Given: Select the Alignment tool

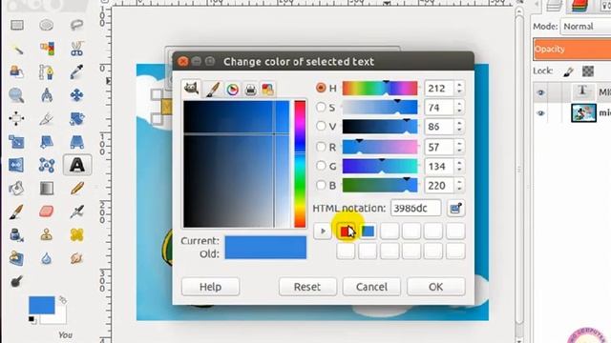Looking at the screenshot, I should coord(17,118).
